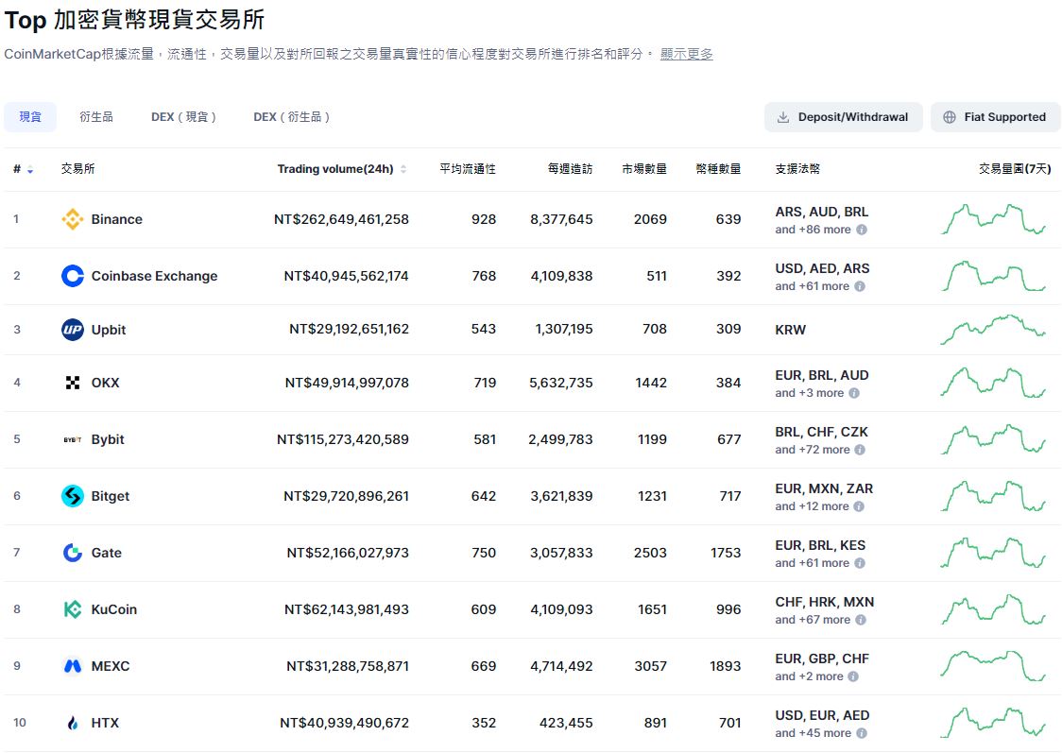The height and width of the screenshot is (753, 1062).
Task: Click 'ARS, AUD, BRL' fiat text for Binance
Action: point(822,212)
